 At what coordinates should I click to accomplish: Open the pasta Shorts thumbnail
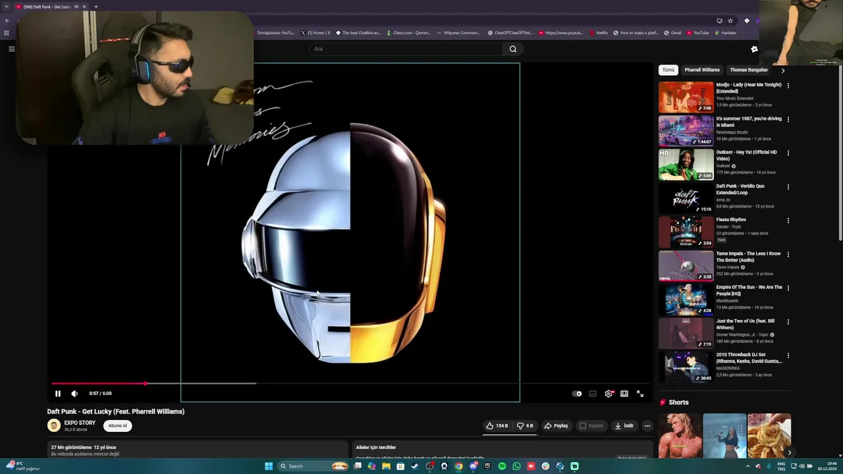point(769,436)
